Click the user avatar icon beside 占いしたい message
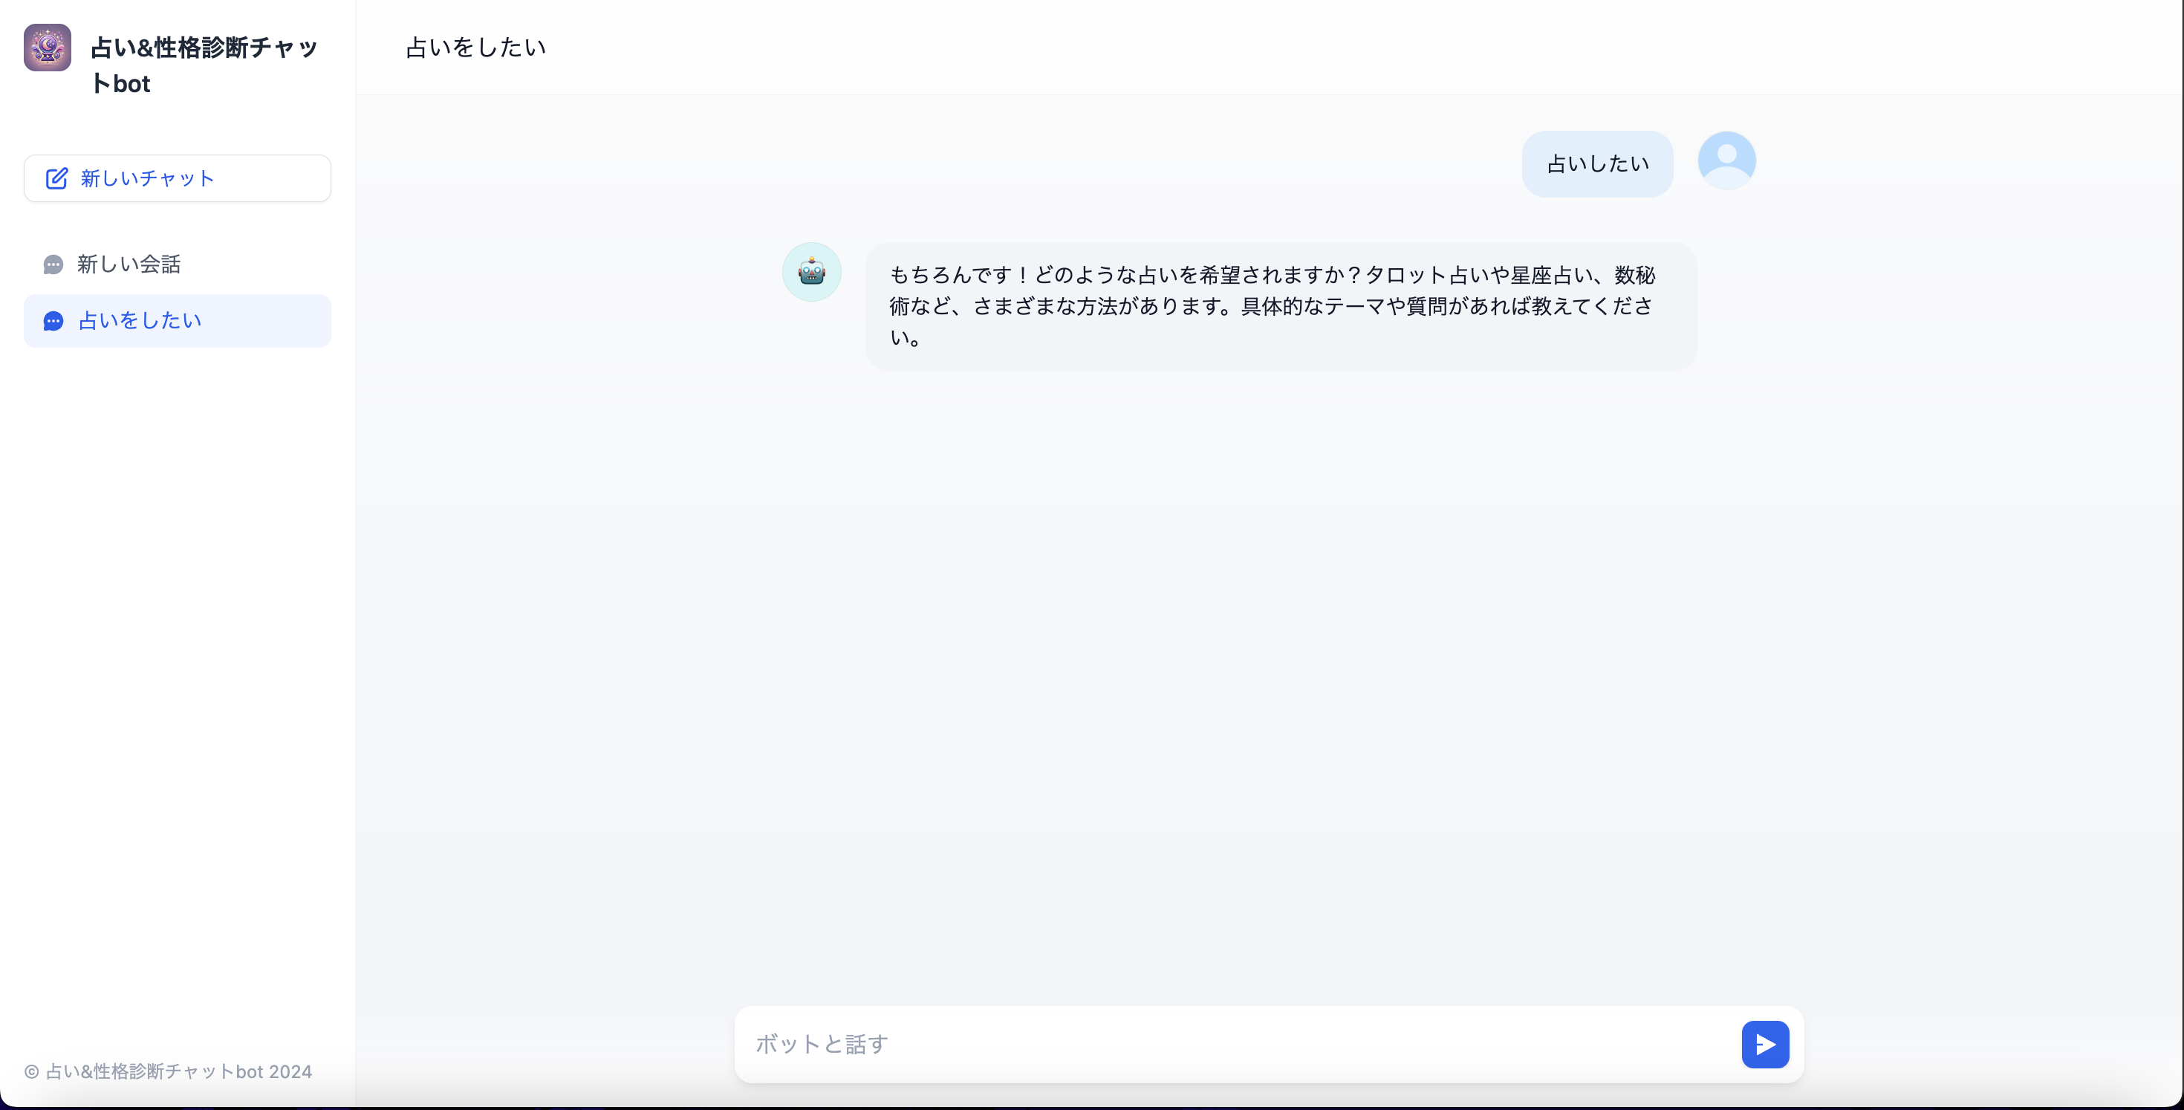 [x=1726, y=160]
